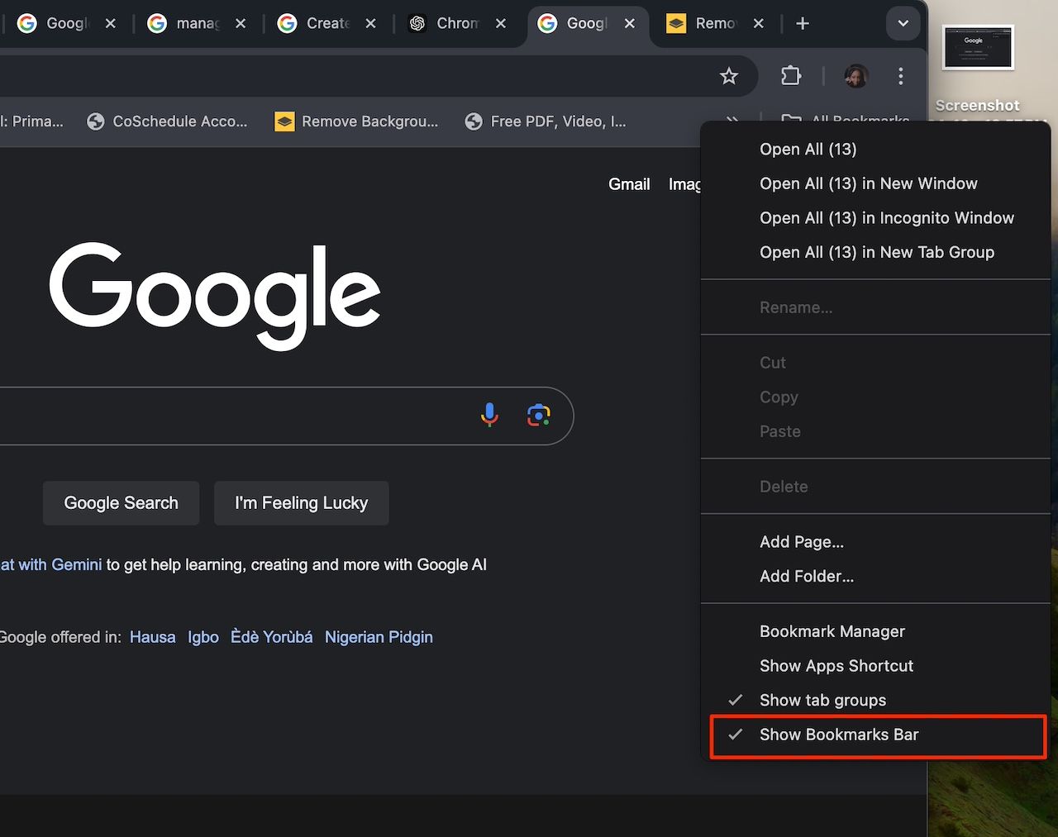Open the Extensions puzzle icon
Viewport: 1058px width, 837px height.
coord(790,75)
